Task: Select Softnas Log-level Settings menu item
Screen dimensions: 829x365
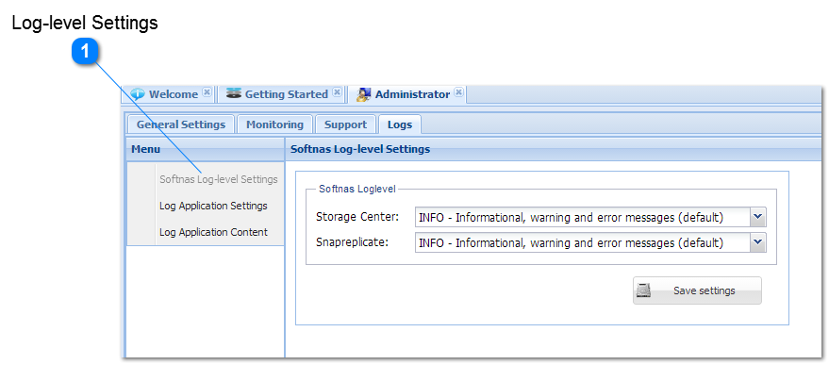Action: (219, 179)
